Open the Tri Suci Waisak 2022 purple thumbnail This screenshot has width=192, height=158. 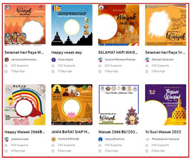point(166,105)
